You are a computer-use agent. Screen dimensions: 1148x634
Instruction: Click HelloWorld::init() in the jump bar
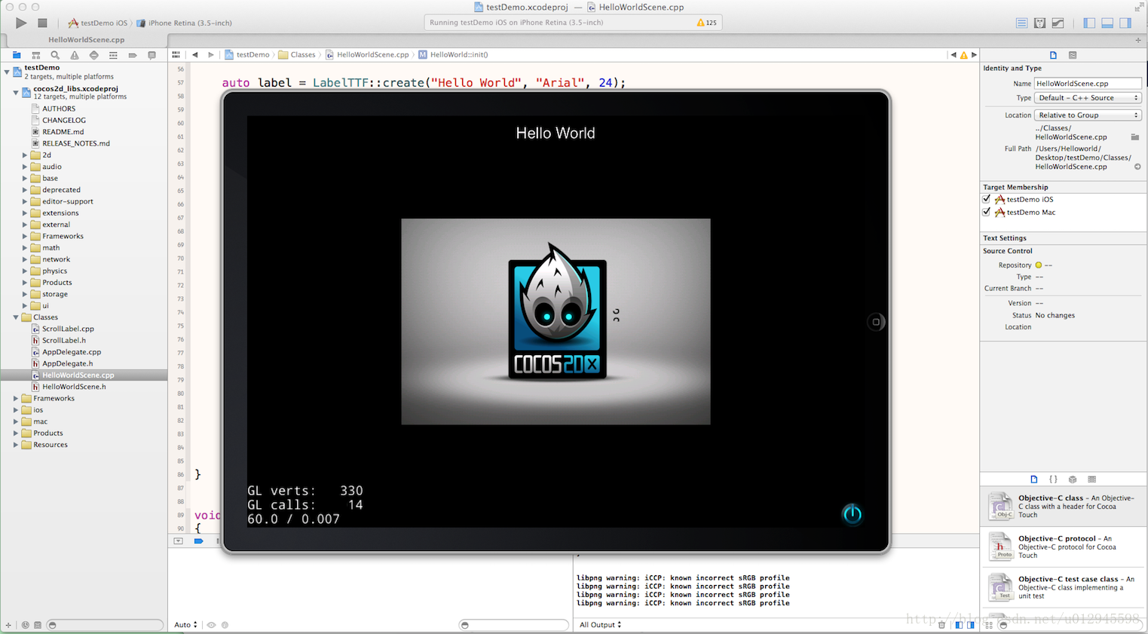click(x=454, y=55)
